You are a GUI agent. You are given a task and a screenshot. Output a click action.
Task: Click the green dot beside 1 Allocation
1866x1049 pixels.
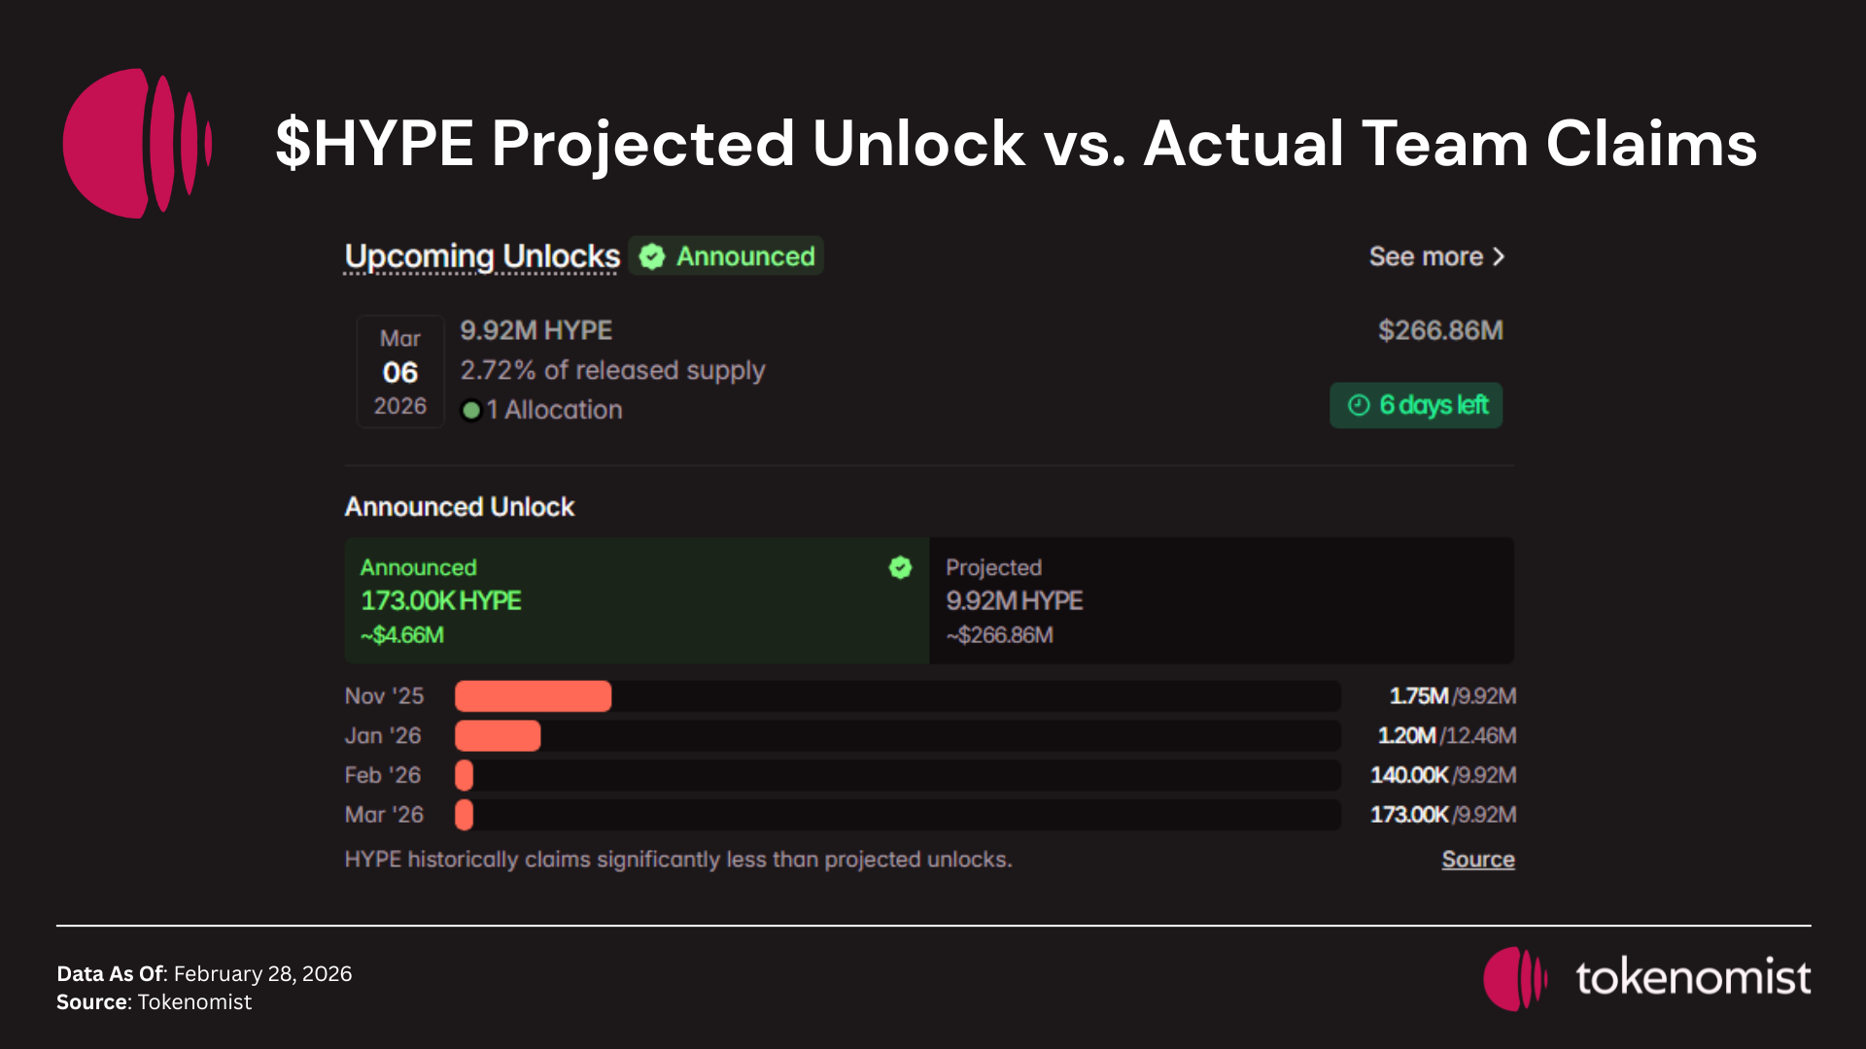471,411
